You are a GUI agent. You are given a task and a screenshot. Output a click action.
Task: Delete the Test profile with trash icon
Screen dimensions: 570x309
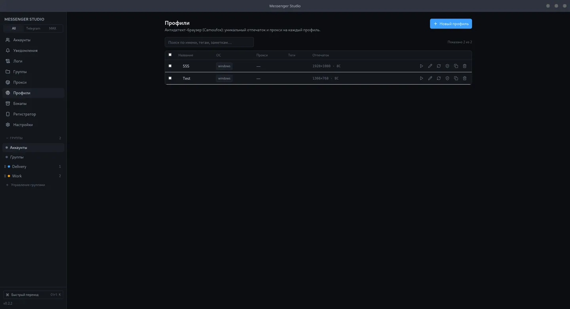click(x=465, y=78)
